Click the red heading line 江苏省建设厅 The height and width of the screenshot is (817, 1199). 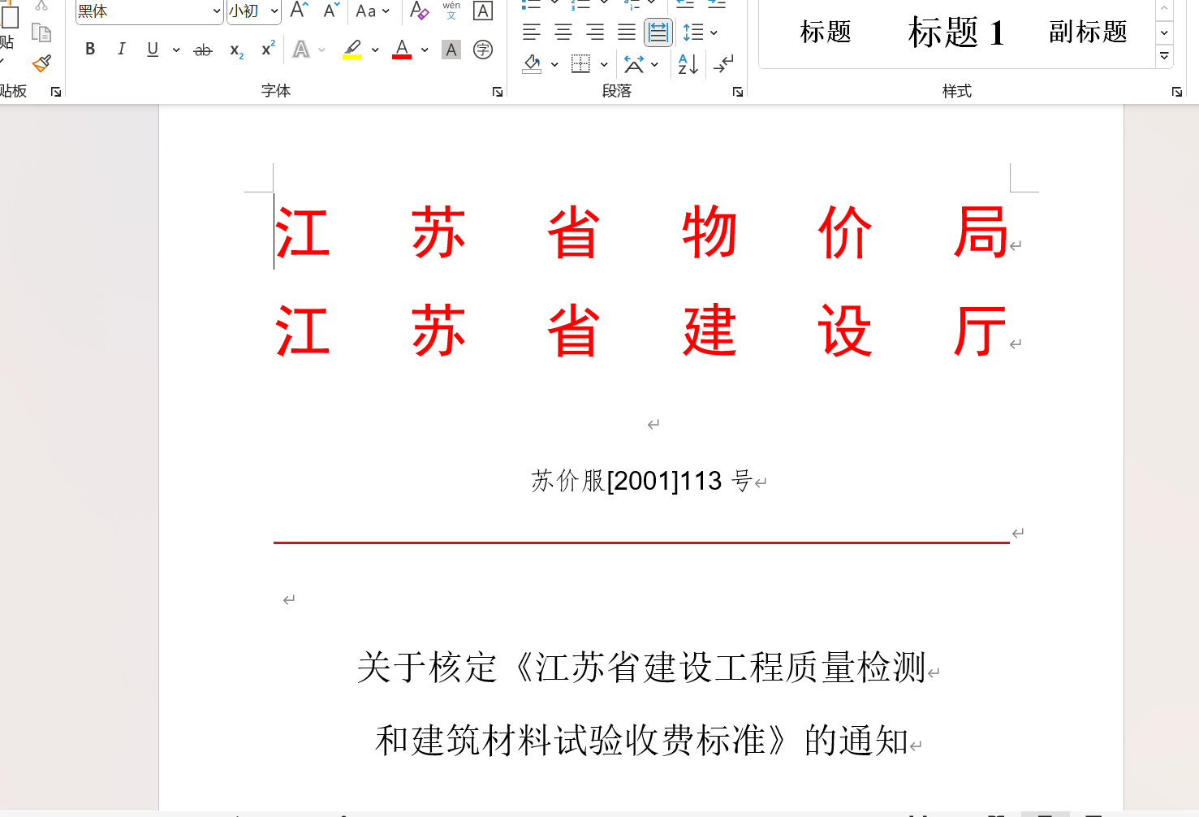[x=641, y=331]
